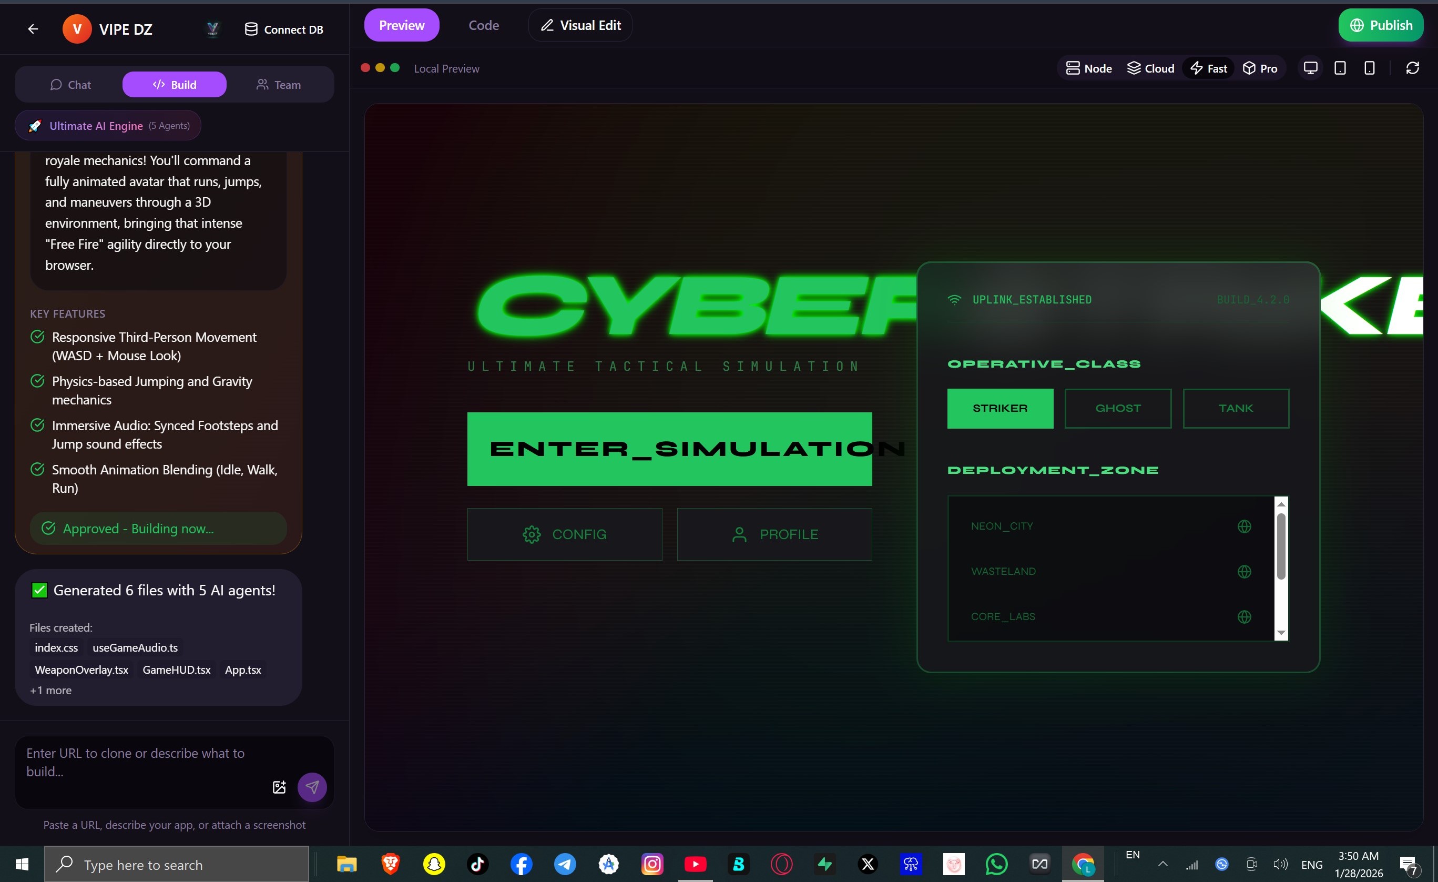Click the Publish button
This screenshot has height=882, width=1438.
coord(1380,25)
